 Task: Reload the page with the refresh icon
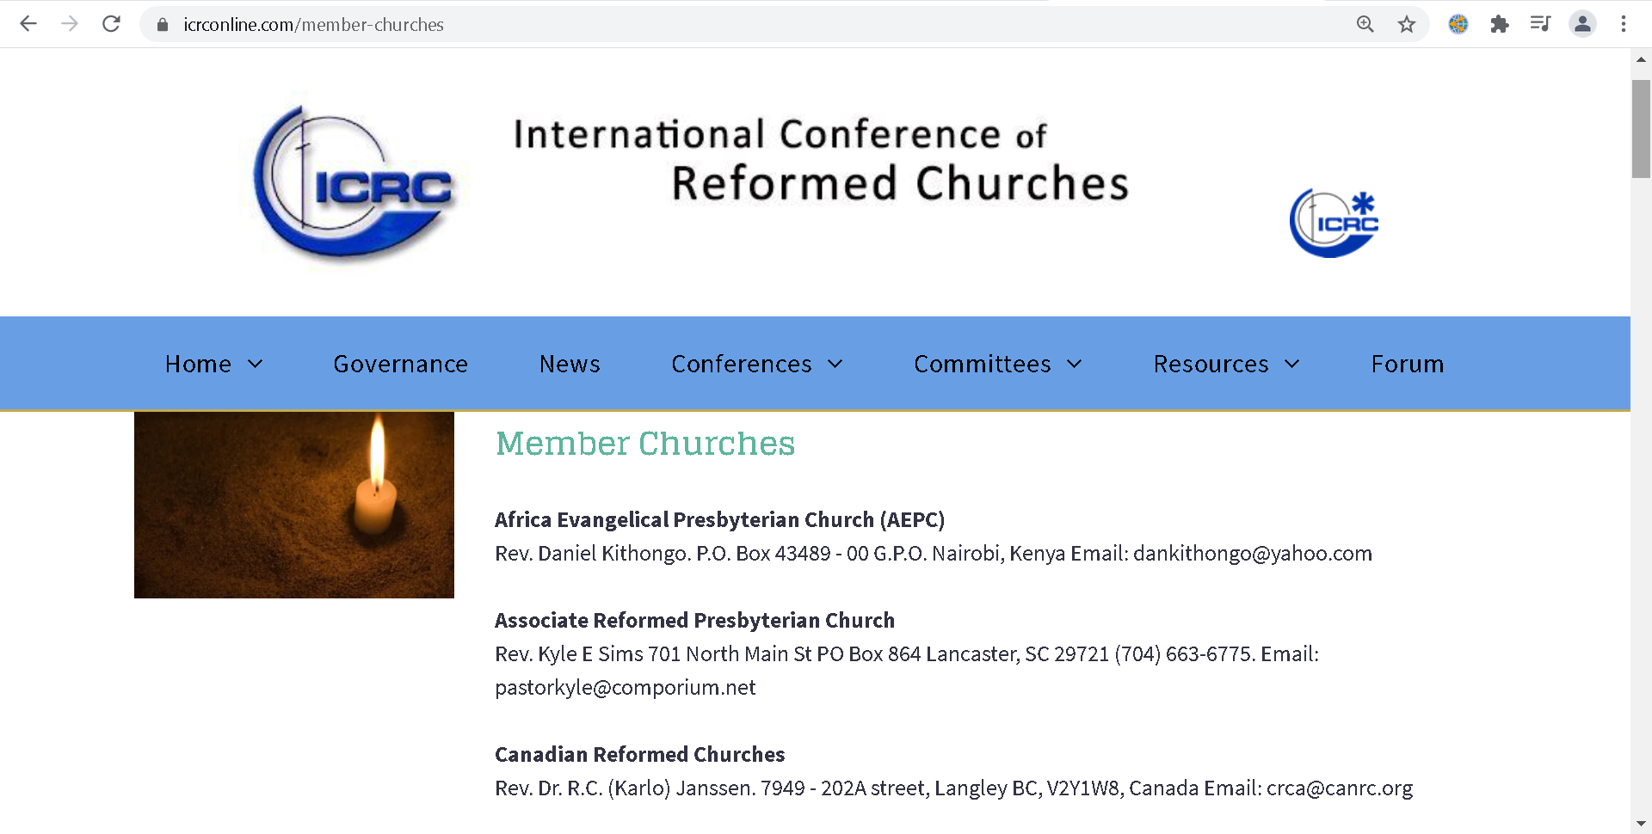111,24
